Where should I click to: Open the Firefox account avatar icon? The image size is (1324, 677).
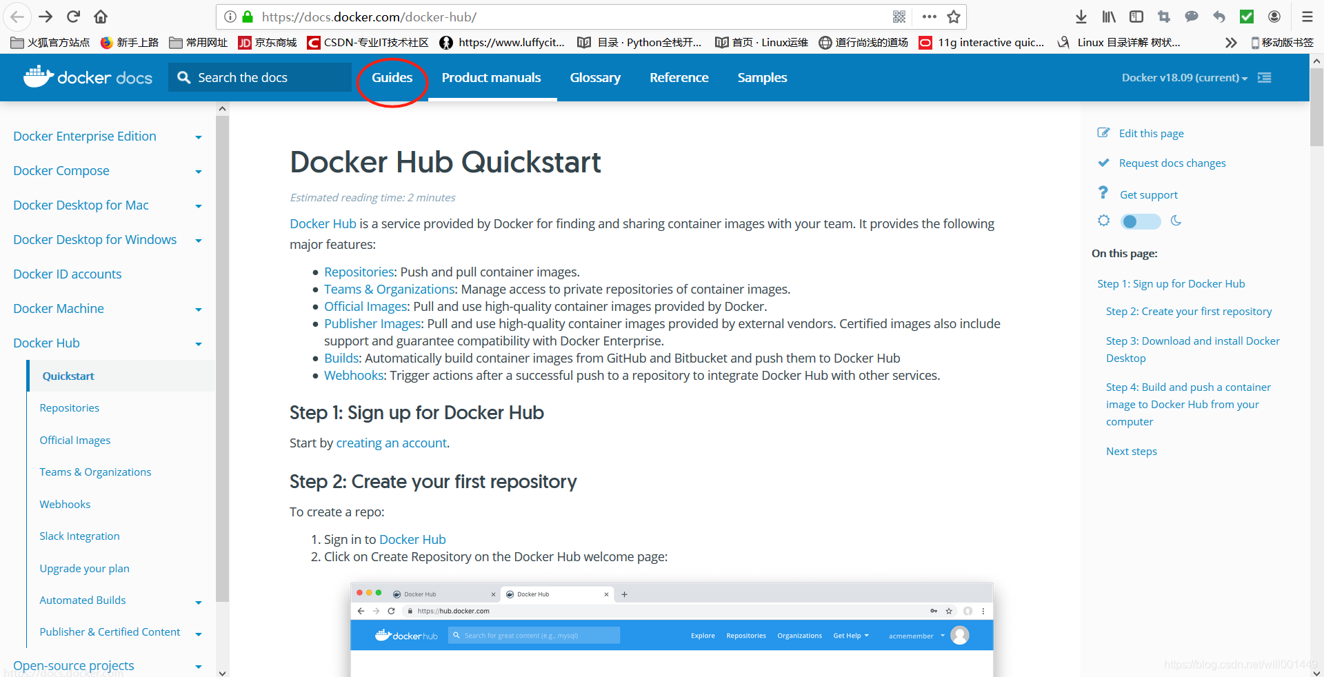coord(1274,17)
